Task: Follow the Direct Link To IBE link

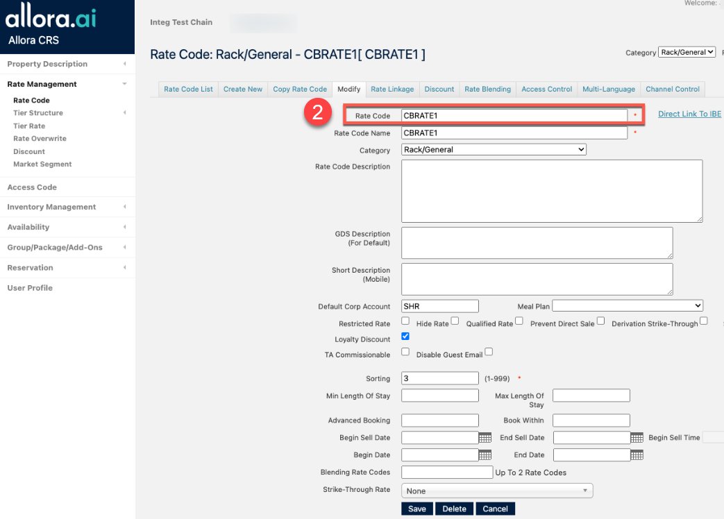Action: [x=689, y=114]
